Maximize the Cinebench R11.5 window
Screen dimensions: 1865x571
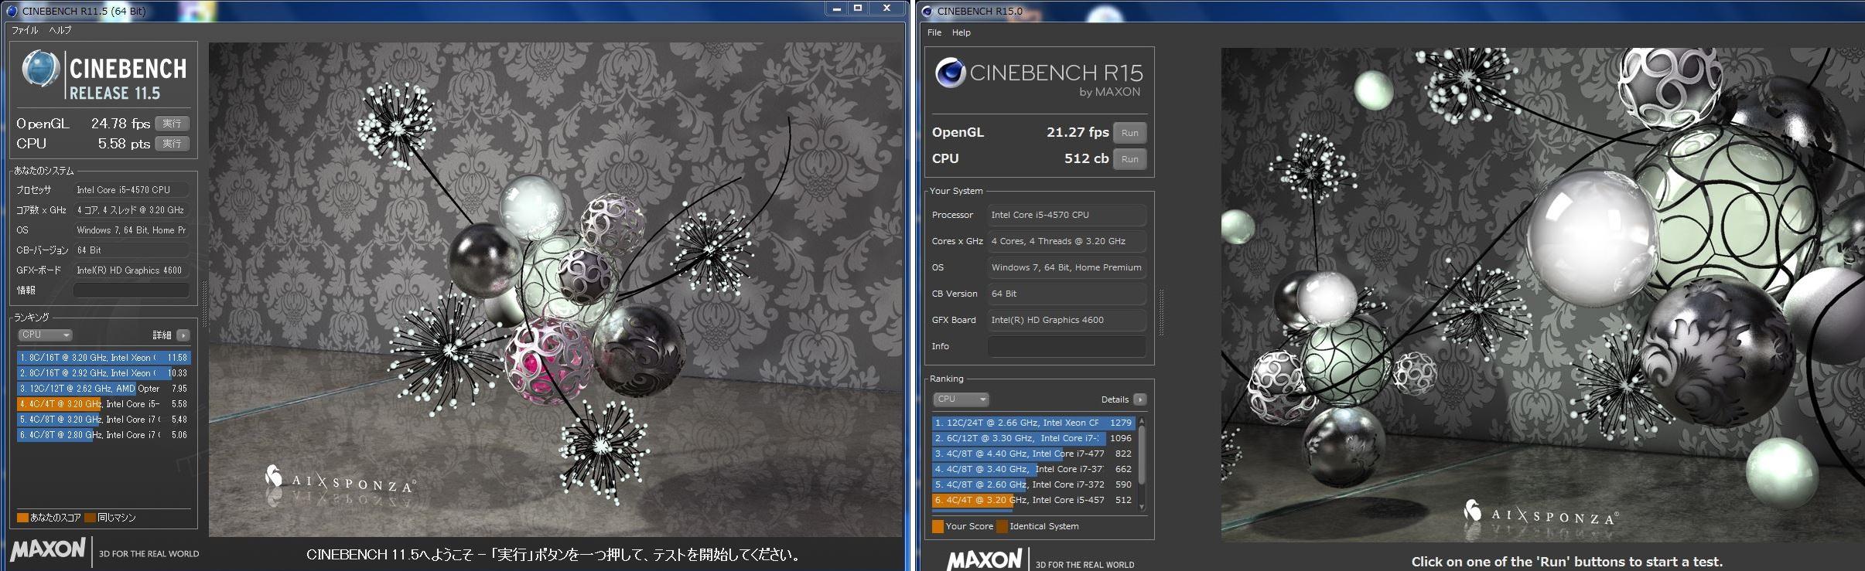coord(858,8)
